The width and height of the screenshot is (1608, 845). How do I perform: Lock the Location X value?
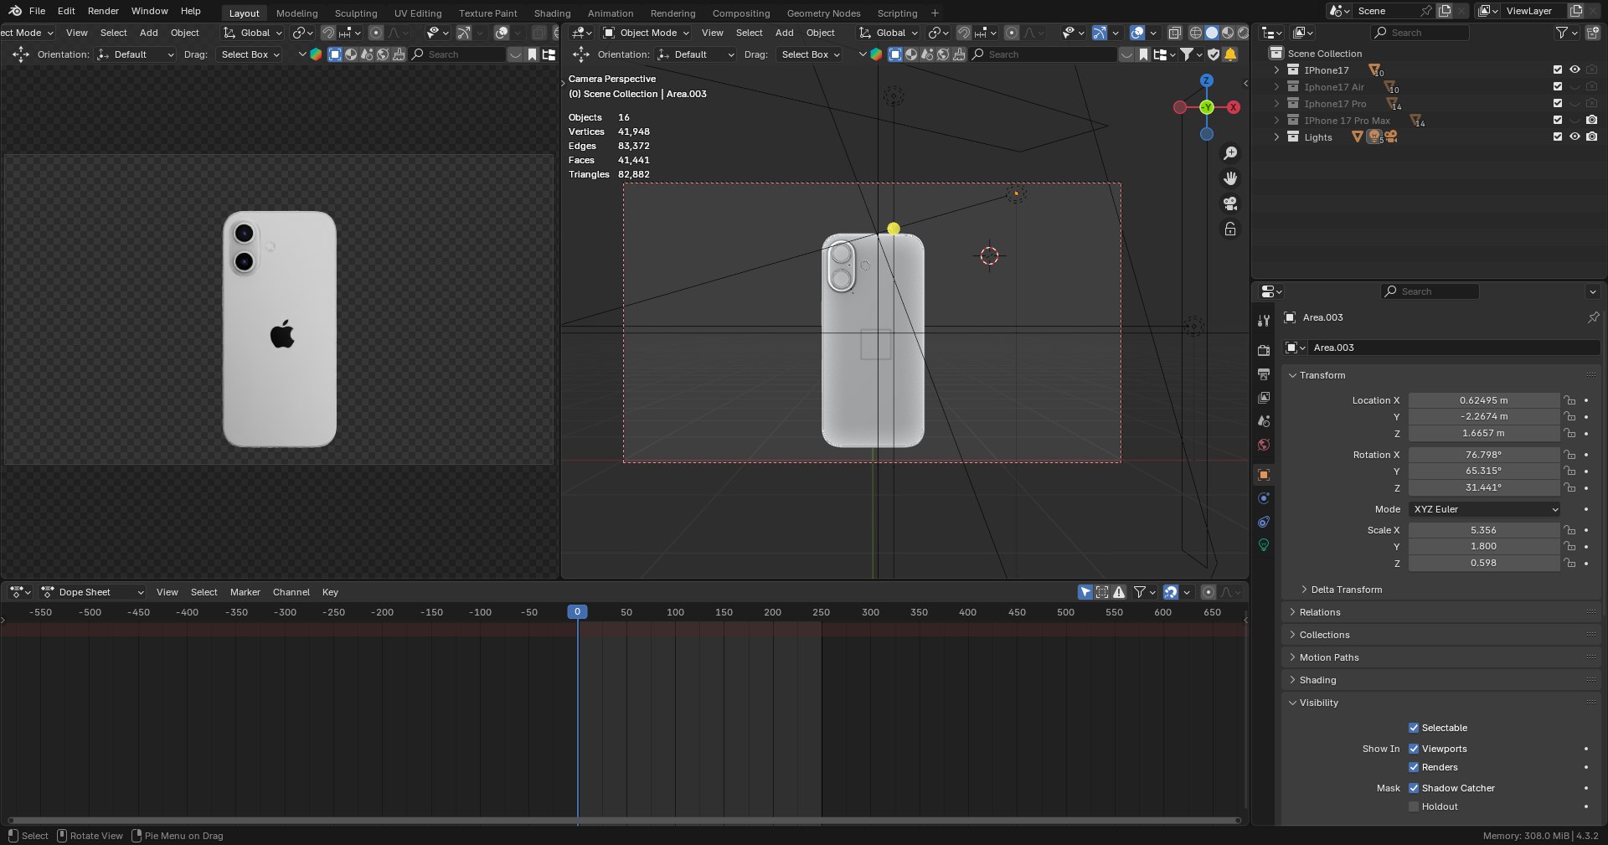click(1569, 400)
